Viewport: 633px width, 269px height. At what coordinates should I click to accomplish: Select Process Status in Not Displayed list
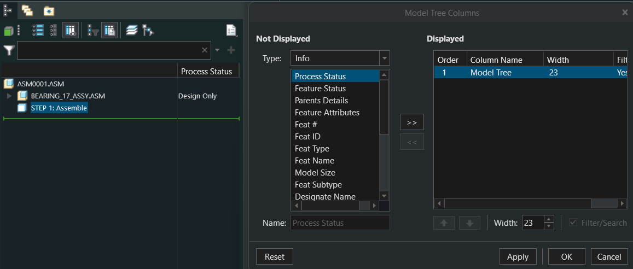(335, 76)
